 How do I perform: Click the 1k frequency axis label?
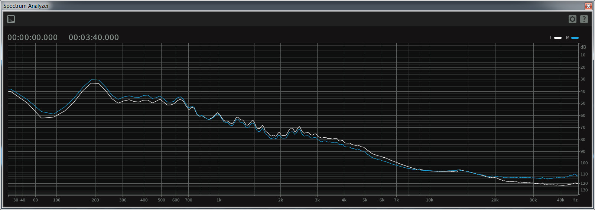tap(219, 200)
